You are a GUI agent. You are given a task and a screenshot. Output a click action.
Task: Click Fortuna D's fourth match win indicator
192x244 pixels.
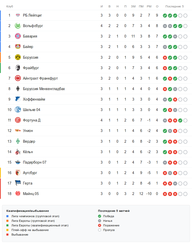[x=180, y=120]
